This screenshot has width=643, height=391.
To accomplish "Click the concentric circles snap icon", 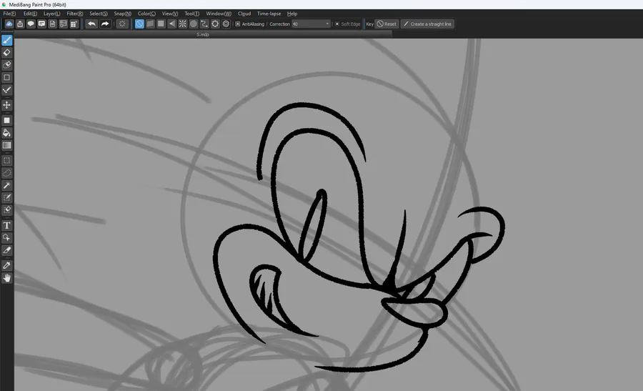I will (x=226, y=24).
